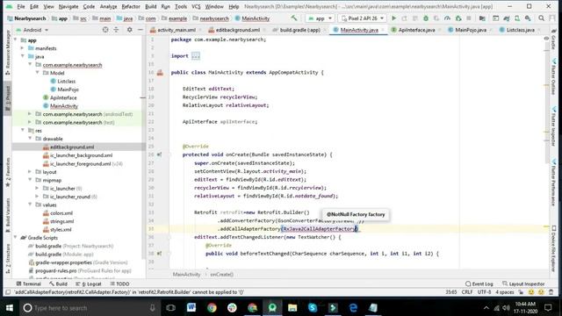Open Microsoft Edge from the taskbar

[x=353, y=307]
